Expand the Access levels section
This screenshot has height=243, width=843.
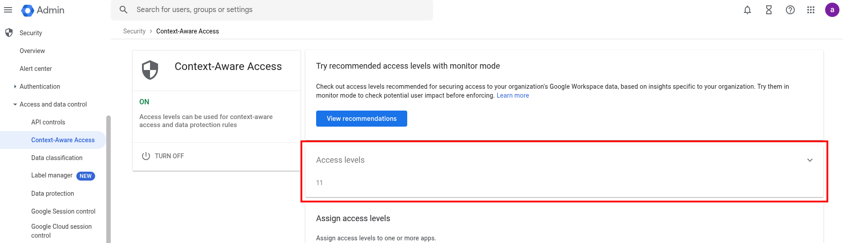coord(564,171)
